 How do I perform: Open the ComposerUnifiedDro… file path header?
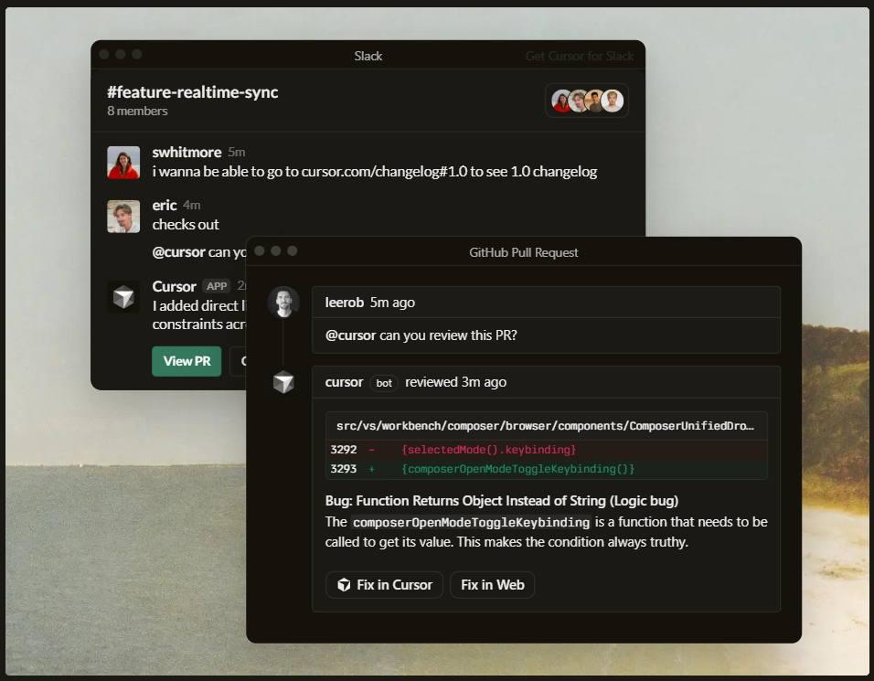[545, 426]
